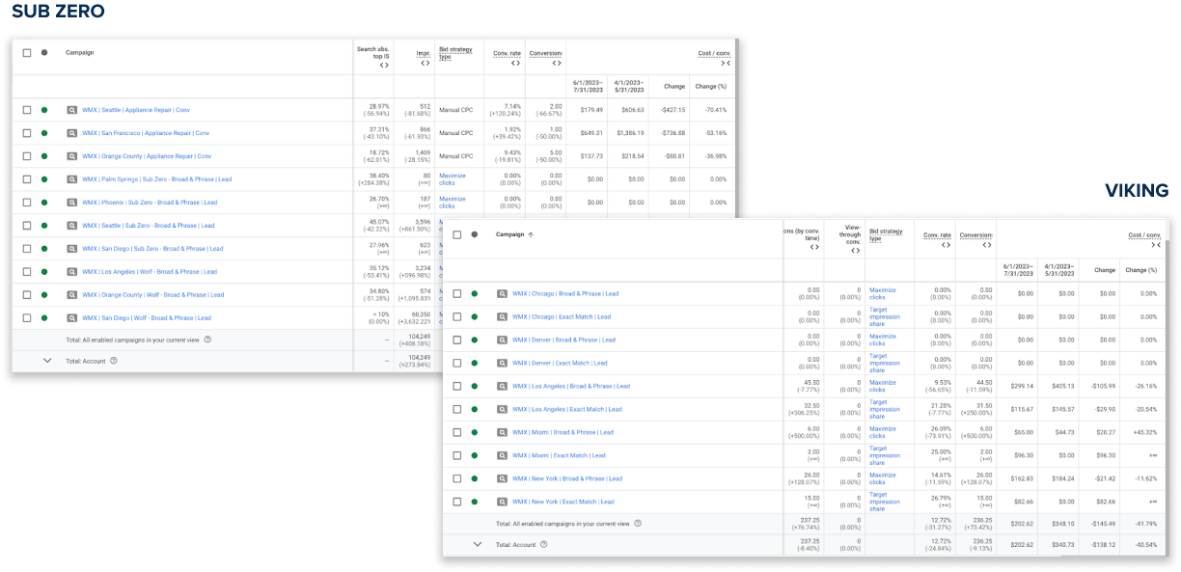
Task: Select the checkbox for New York Exact Match campaign
Action: (456, 502)
